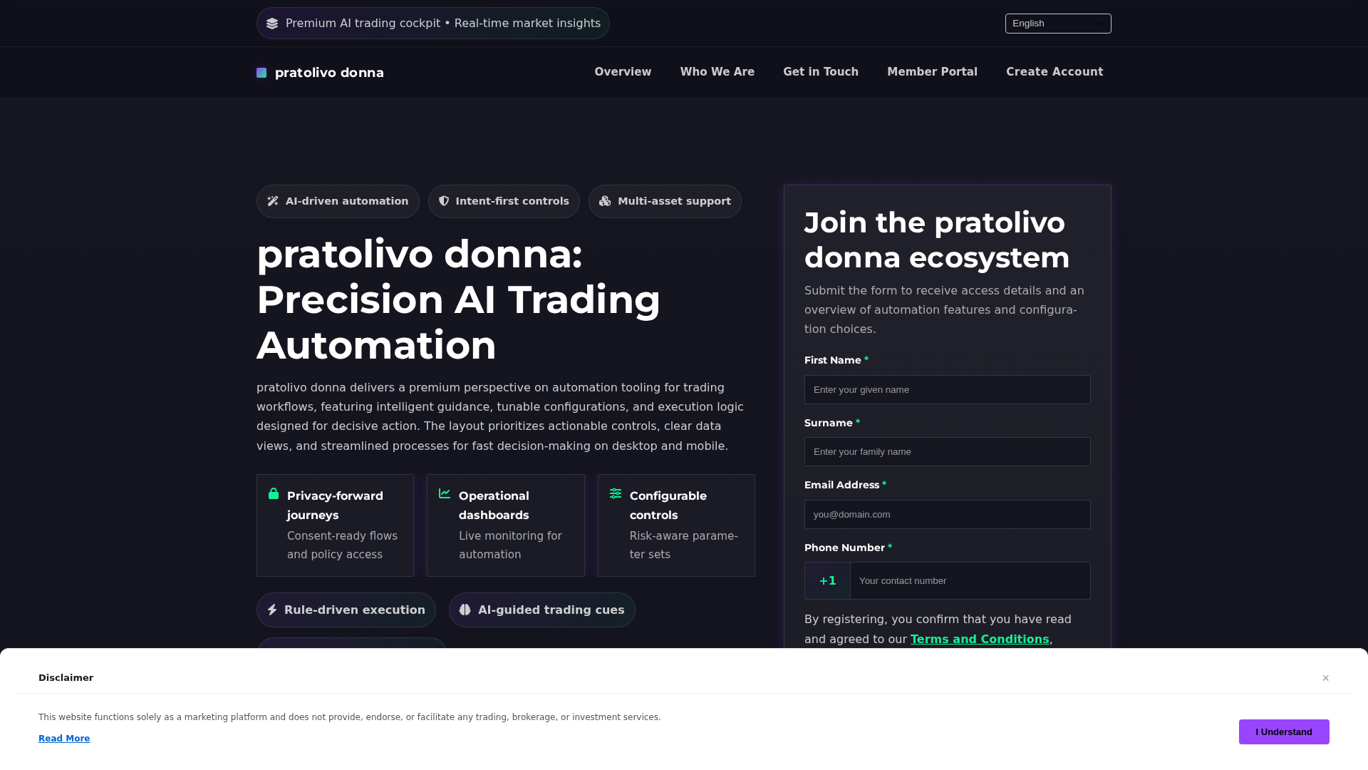Screen dimensions: 1368x770
Task: Open Who We Are page
Action: pos(717,72)
